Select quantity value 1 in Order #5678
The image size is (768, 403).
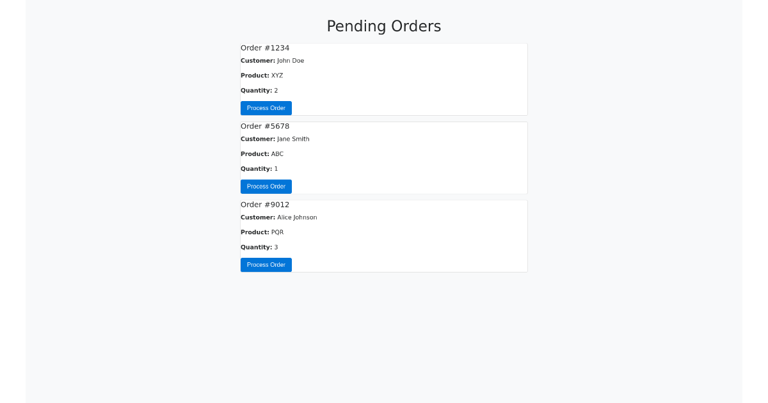coord(276,169)
